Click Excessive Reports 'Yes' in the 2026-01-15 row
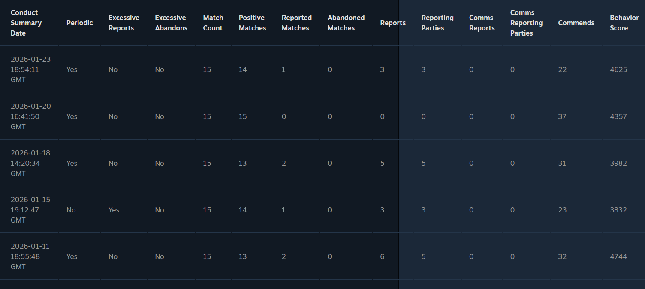Screen dimensions: 645x289 coord(114,210)
